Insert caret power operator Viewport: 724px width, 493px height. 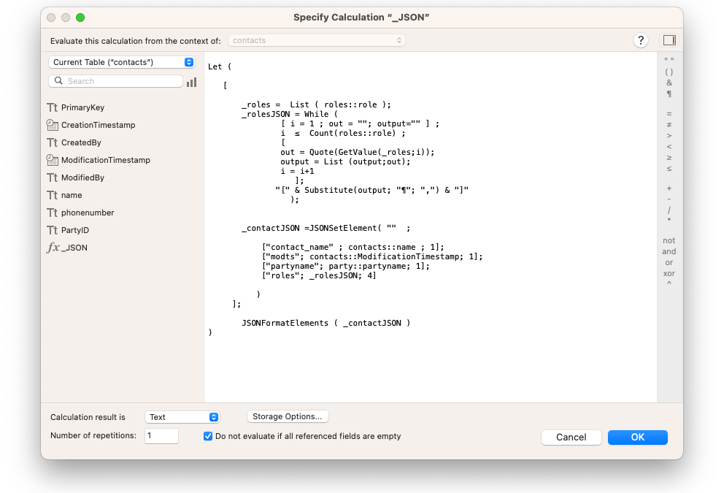pyautogui.click(x=669, y=283)
